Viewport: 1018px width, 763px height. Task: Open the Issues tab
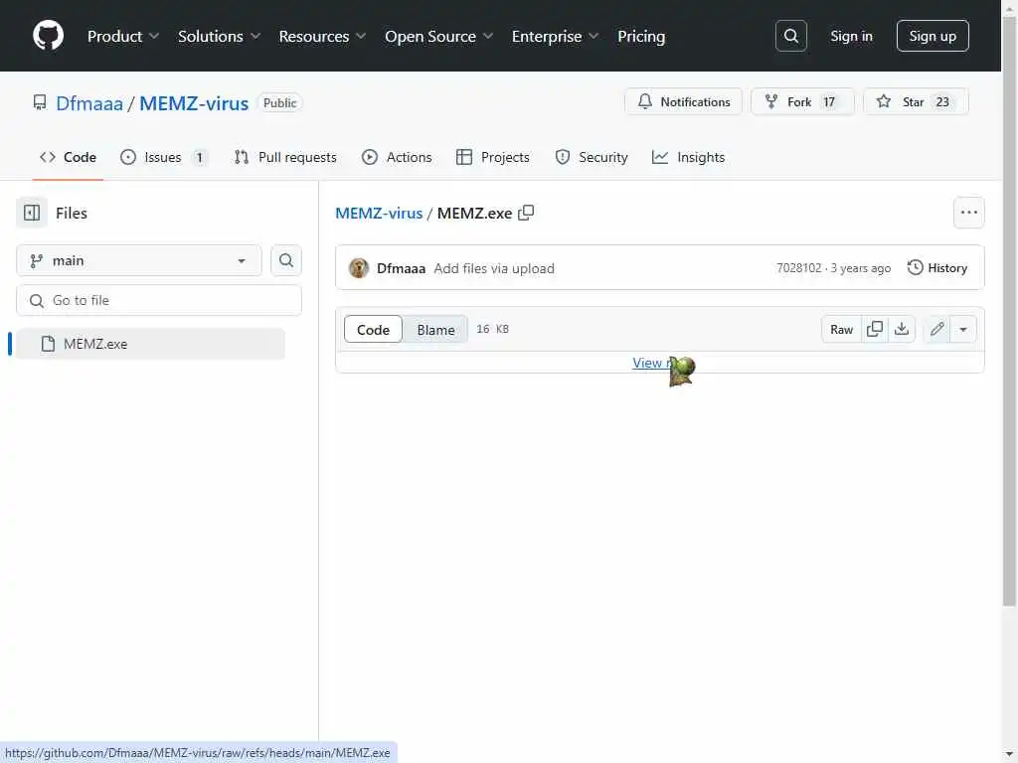[164, 157]
